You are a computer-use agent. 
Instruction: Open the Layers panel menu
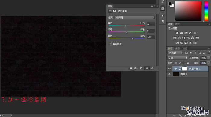209,49
